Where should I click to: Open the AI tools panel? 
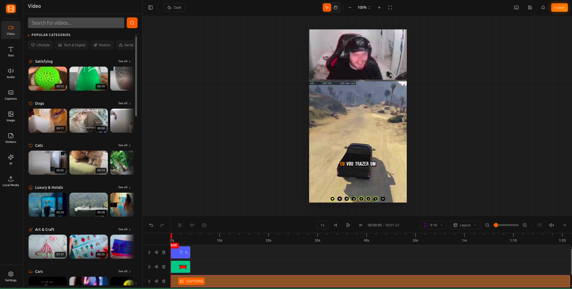[x=11, y=160]
